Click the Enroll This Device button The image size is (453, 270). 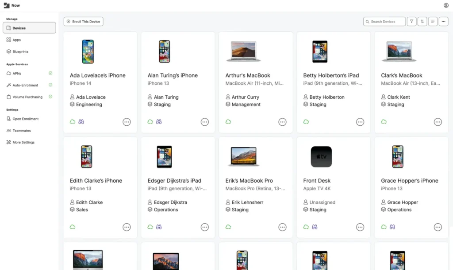click(83, 21)
